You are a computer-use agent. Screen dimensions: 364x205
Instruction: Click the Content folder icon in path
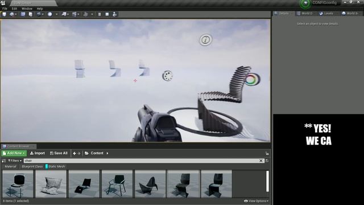[86, 153]
